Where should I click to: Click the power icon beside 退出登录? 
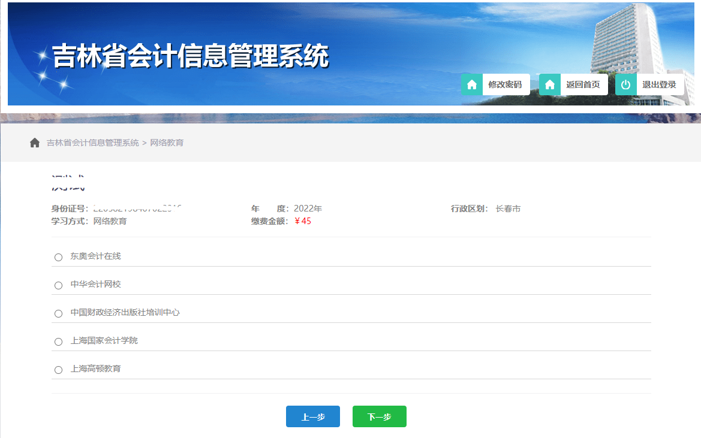pyautogui.click(x=625, y=84)
